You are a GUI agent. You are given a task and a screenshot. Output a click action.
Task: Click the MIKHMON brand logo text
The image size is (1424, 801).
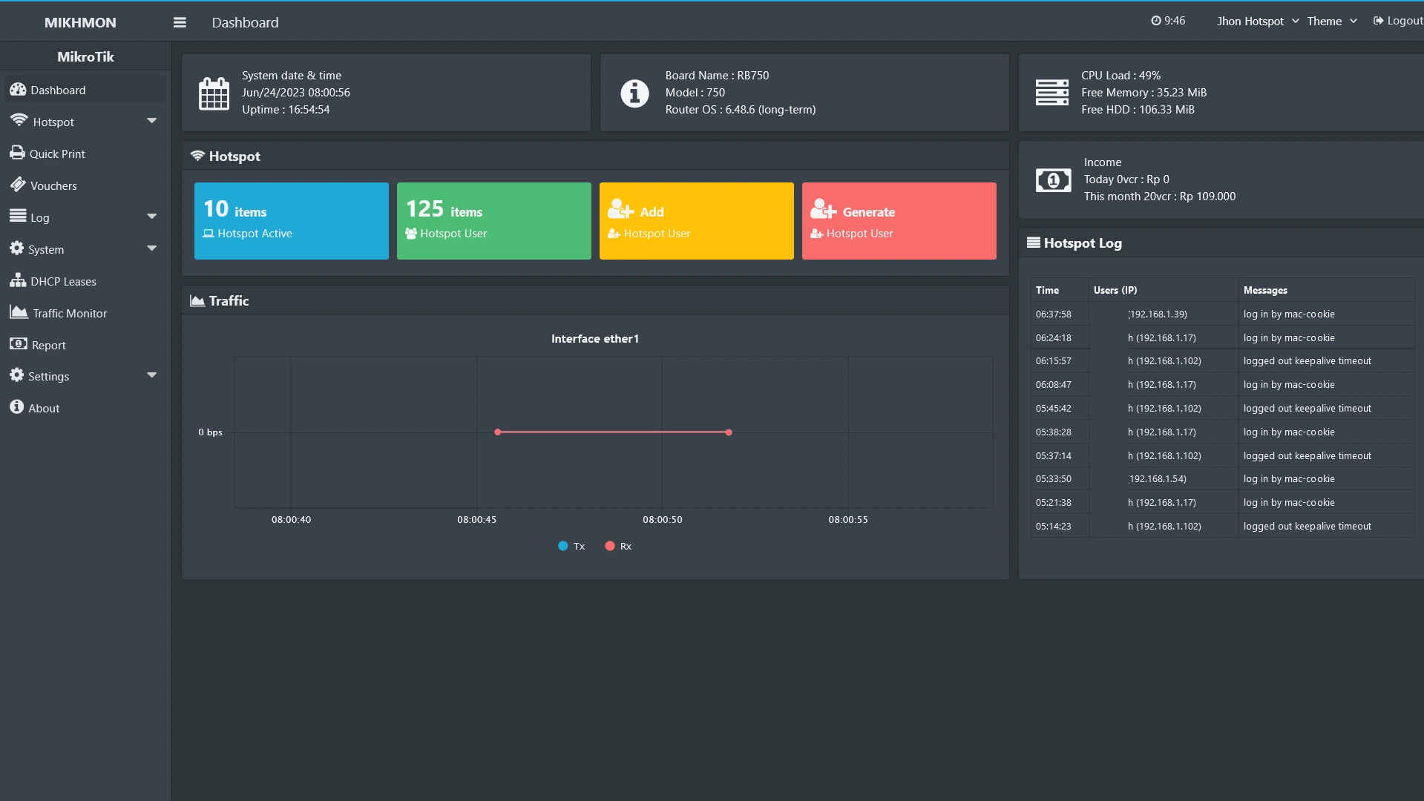[x=80, y=22]
